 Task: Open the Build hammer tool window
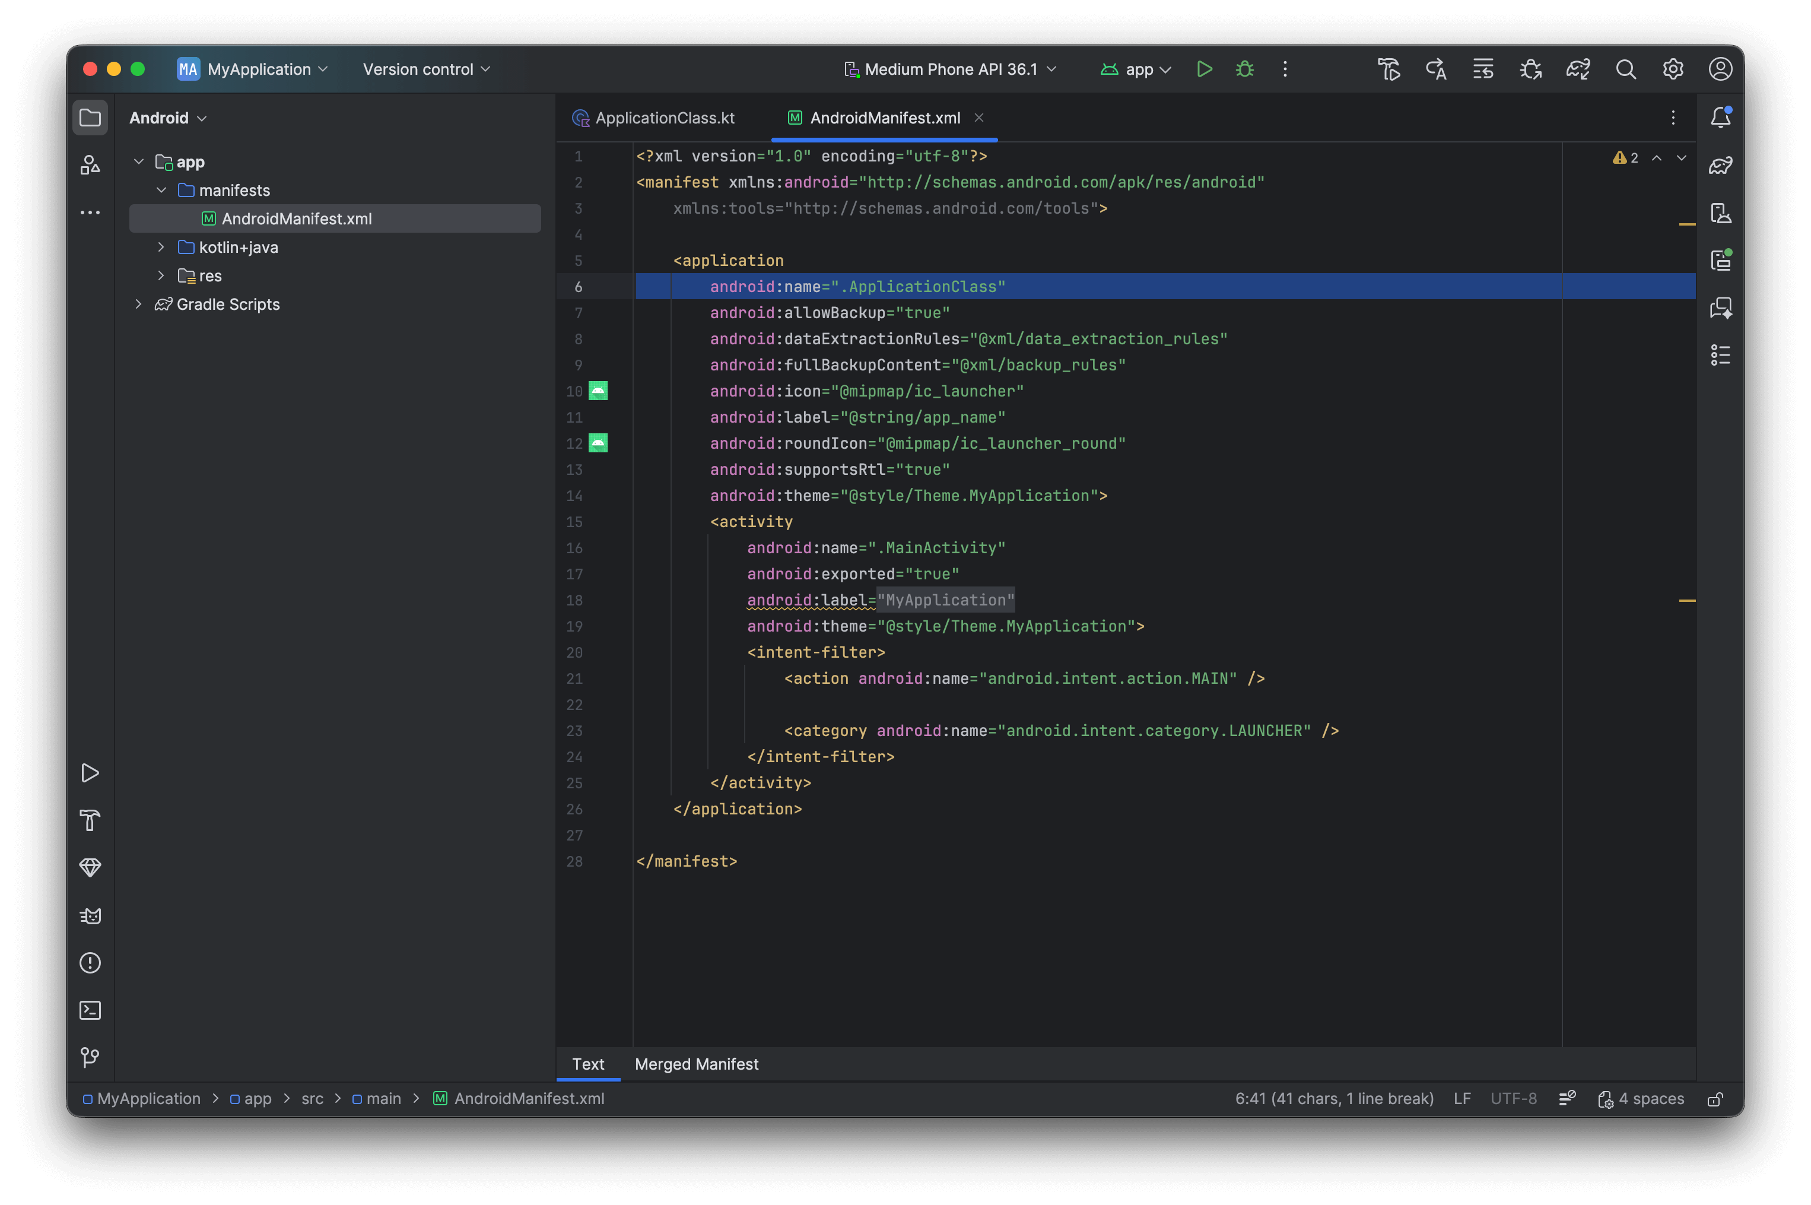click(90, 820)
